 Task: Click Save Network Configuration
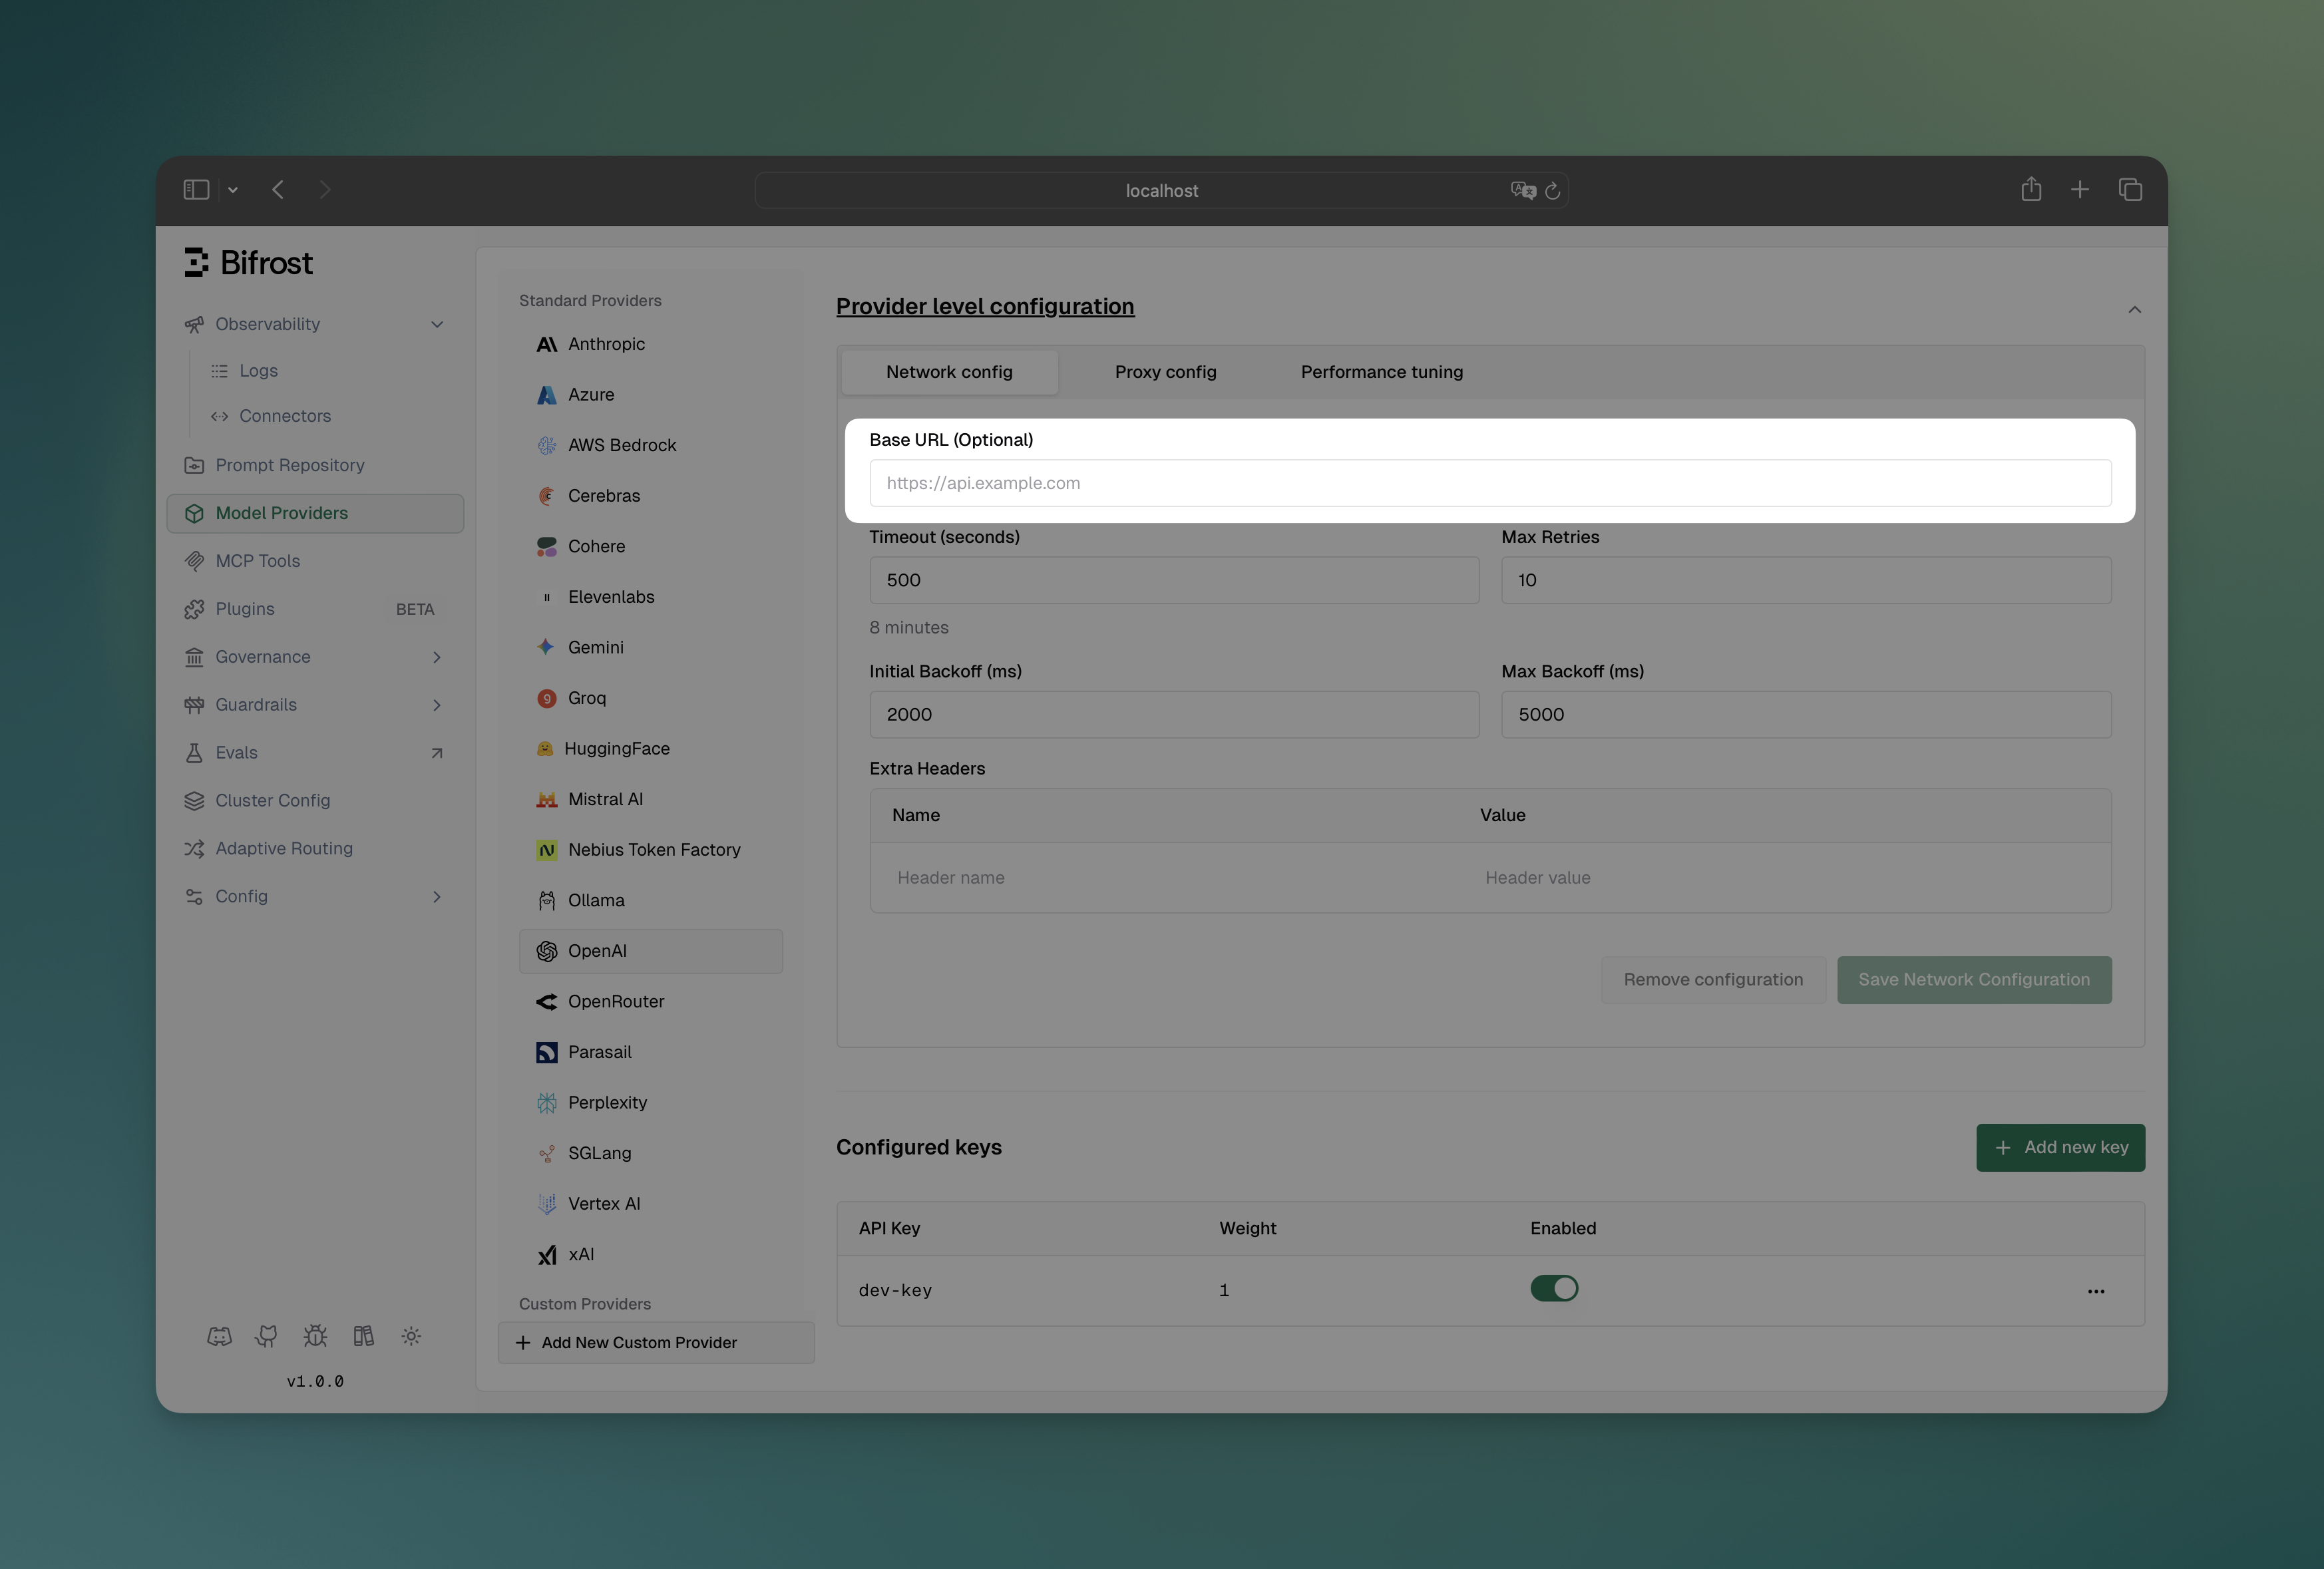[x=1974, y=979]
